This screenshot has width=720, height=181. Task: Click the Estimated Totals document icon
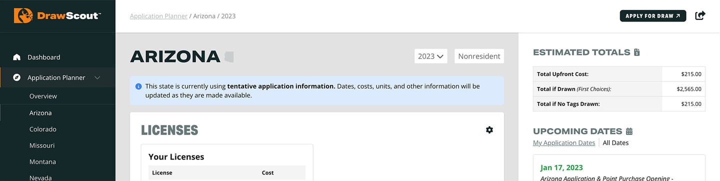click(x=636, y=52)
